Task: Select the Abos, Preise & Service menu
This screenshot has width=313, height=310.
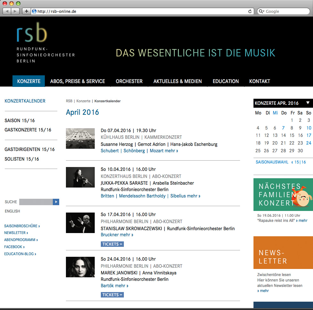Action: (x=77, y=81)
